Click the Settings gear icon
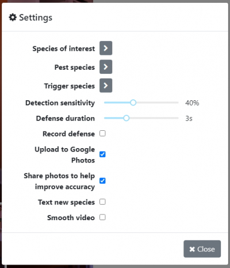This screenshot has height=268, width=230. tap(13, 17)
